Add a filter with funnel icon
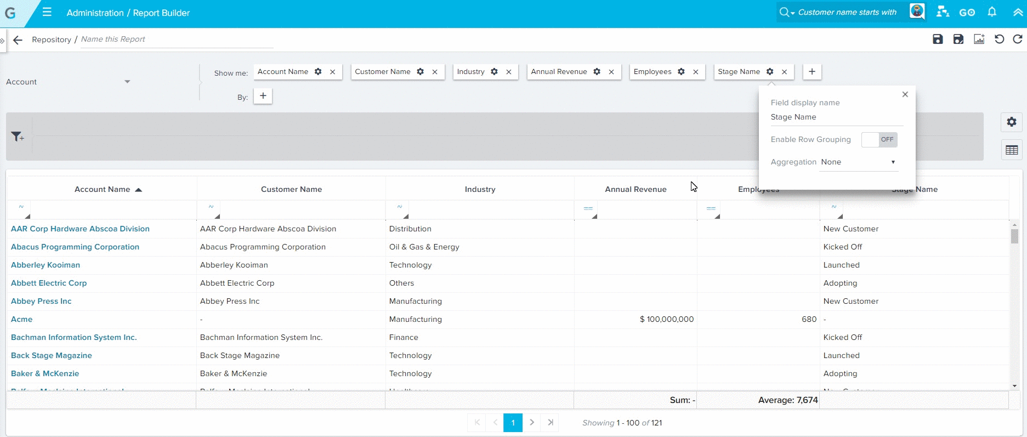The height and width of the screenshot is (437, 1027). (18, 137)
